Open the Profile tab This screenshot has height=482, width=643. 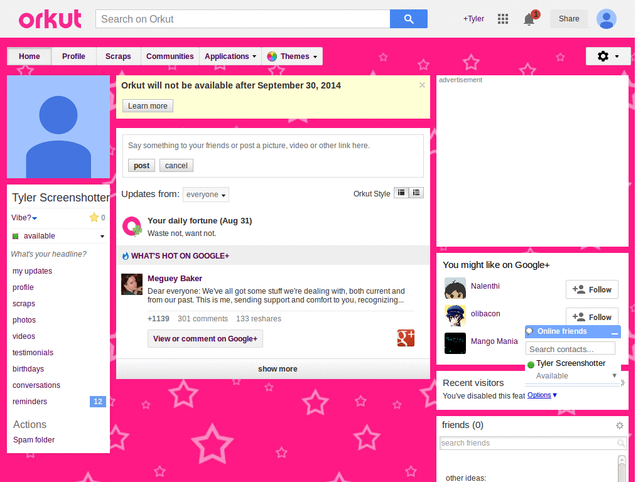[x=74, y=56]
